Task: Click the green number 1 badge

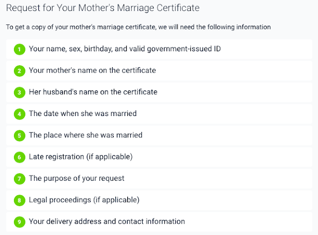Action: (x=19, y=49)
